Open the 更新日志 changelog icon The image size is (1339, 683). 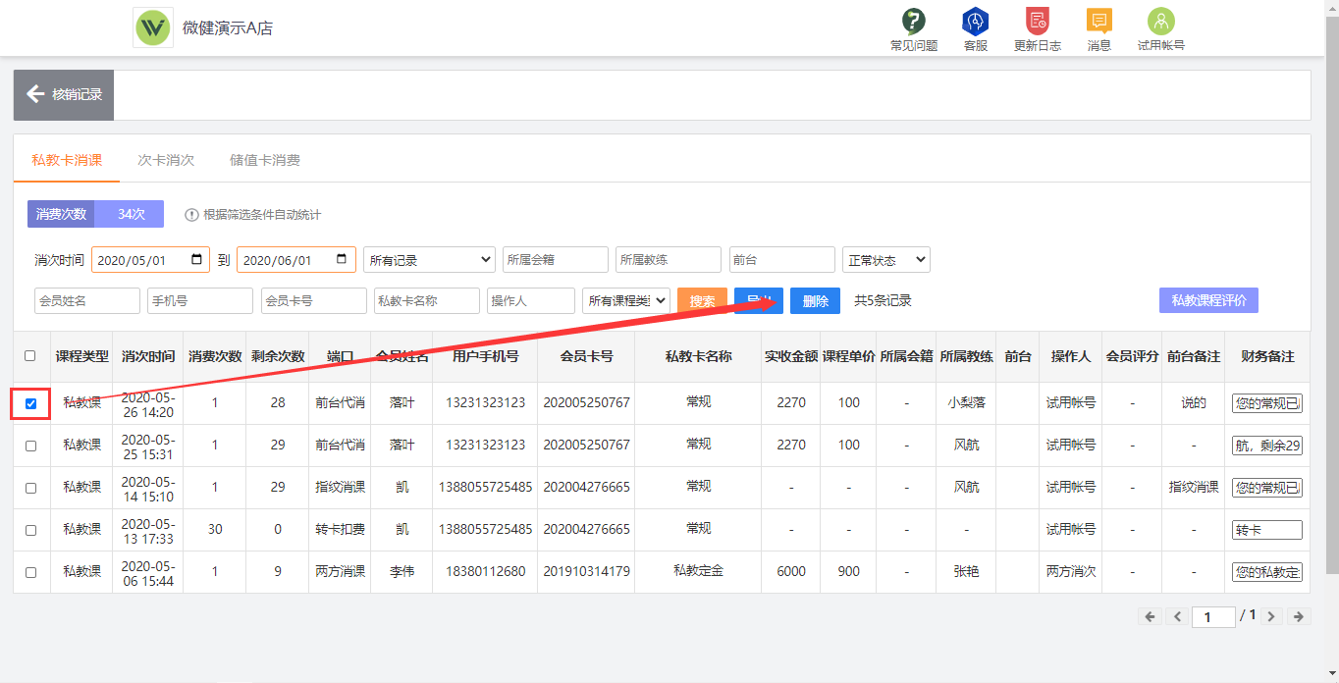coord(1037,22)
